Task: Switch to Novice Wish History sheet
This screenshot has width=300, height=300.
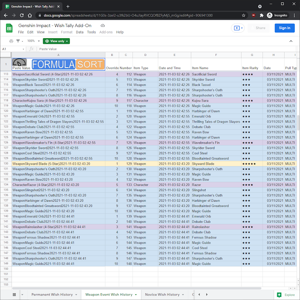Action: coord(162,295)
